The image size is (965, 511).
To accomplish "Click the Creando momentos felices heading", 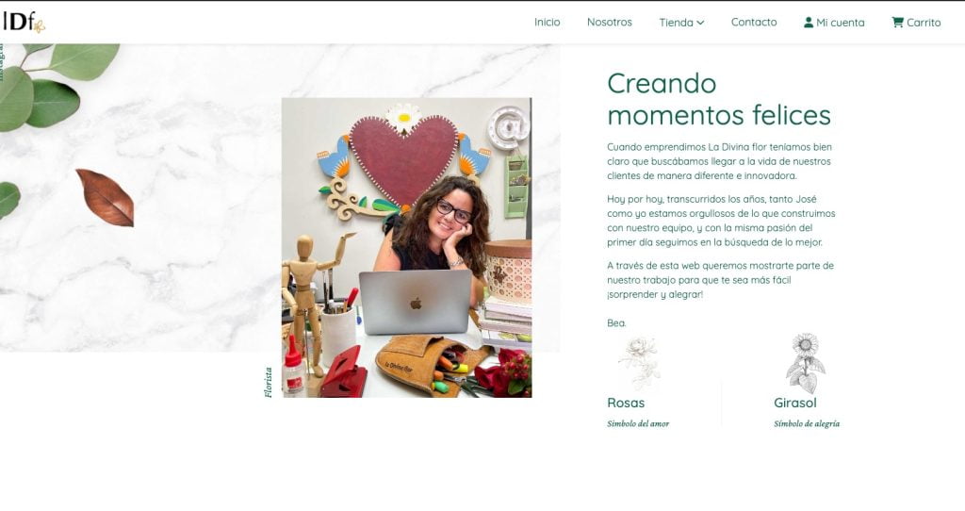I will pos(719,99).
